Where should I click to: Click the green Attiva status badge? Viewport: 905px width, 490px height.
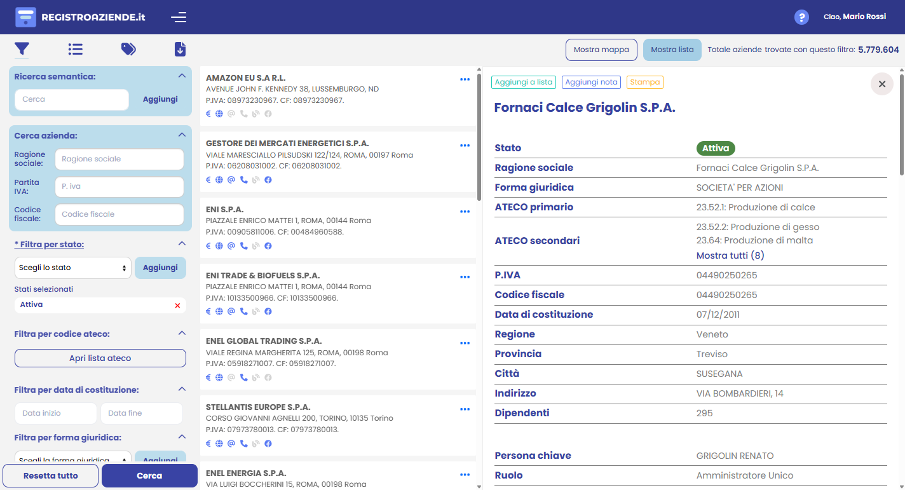tap(716, 148)
